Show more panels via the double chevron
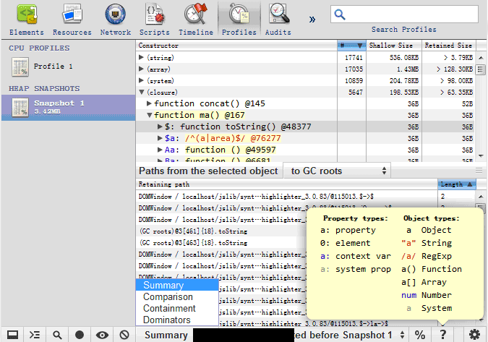 (x=312, y=20)
